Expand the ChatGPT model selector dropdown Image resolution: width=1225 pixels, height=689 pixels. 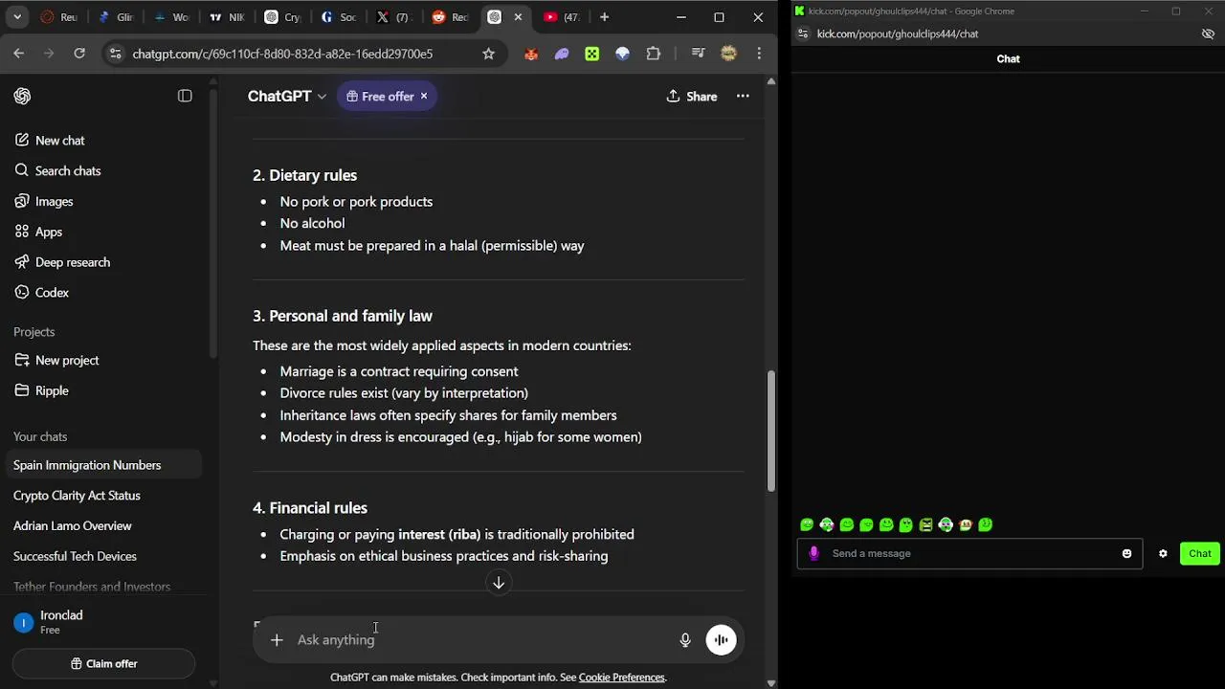pyautogui.click(x=286, y=97)
